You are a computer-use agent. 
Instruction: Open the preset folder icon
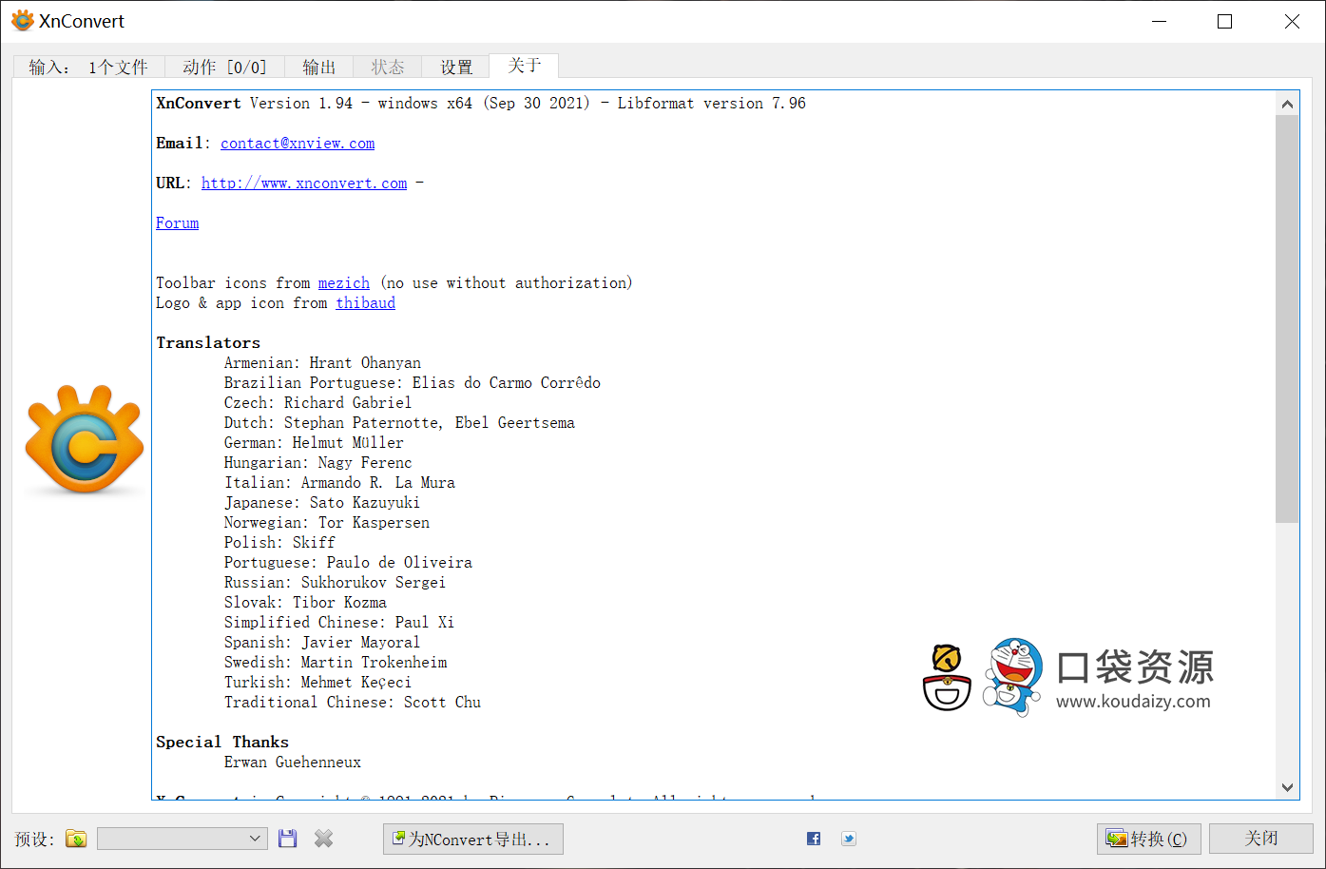point(76,839)
